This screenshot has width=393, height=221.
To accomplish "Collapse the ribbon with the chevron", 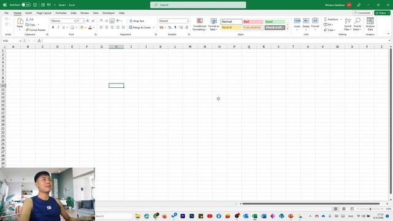I will 389,34.
